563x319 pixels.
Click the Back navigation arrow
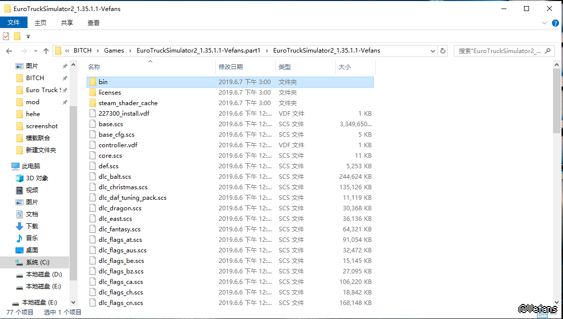click(9, 51)
